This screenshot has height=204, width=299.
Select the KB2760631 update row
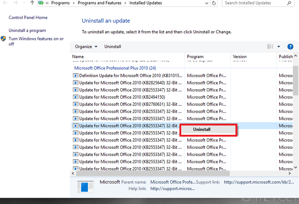click(182, 104)
